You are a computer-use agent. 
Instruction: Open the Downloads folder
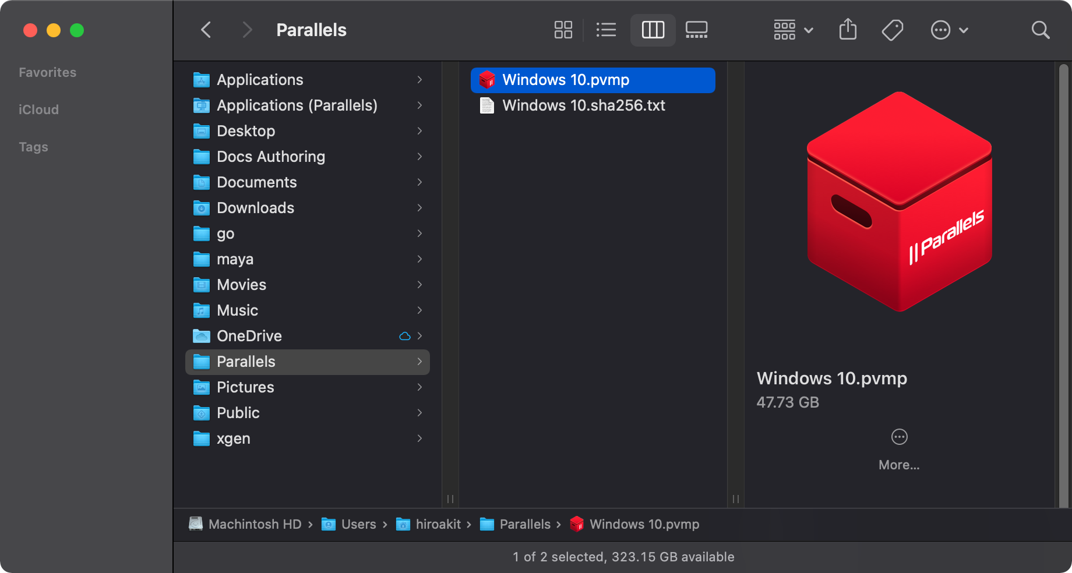(x=255, y=208)
